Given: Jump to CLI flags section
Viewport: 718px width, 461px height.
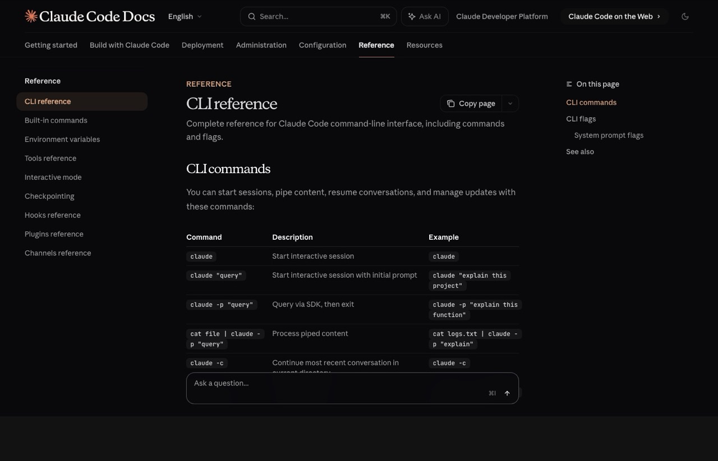Looking at the screenshot, I should (x=581, y=119).
